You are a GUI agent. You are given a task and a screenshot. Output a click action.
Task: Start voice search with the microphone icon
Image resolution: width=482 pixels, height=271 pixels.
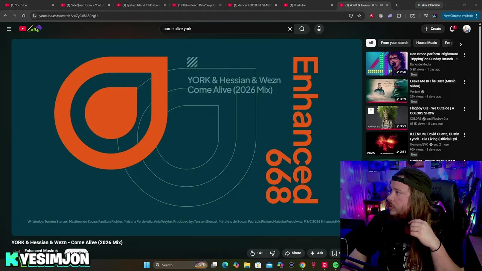pyautogui.click(x=319, y=29)
